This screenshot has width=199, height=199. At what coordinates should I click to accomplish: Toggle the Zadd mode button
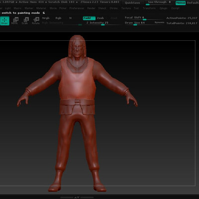point(89,18)
